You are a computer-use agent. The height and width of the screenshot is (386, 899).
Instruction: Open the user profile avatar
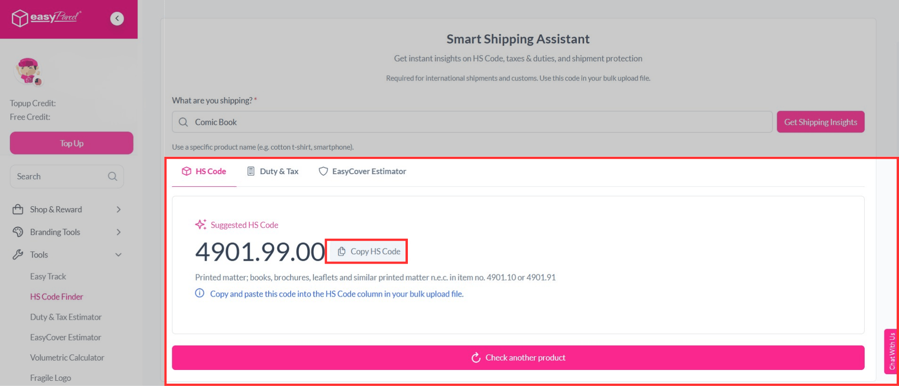click(28, 71)
